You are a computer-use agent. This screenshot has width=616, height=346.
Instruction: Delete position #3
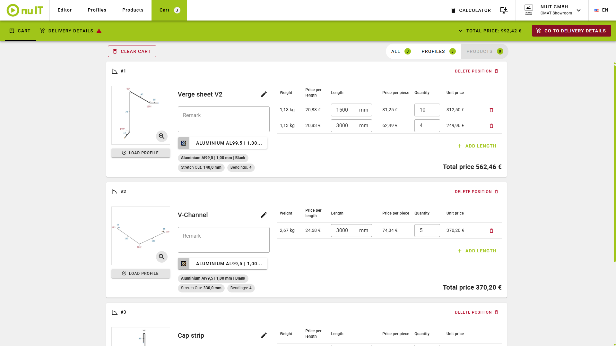pos(476,312)
